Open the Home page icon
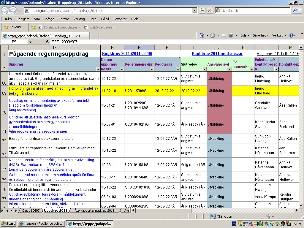 pos(202,35)
